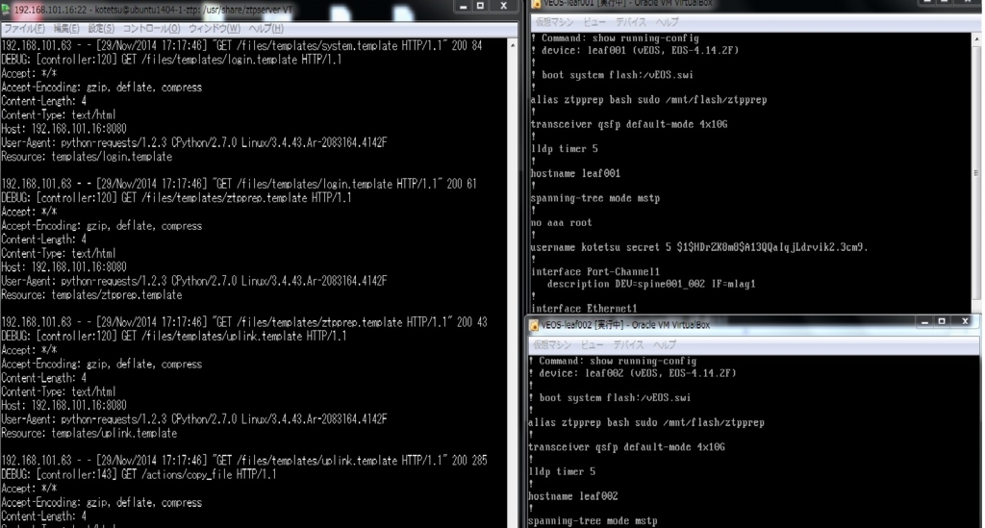Image resolution: width=985 pixels, height=528 pixels.
Task: Open 仮想マシン menu in the vEOS-leaf002 window
Action: 552,344
